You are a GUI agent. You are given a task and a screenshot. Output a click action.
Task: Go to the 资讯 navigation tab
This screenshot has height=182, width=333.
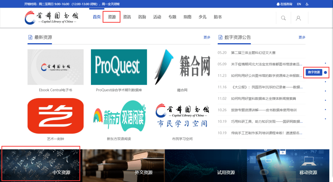click(x=127, y=17)
